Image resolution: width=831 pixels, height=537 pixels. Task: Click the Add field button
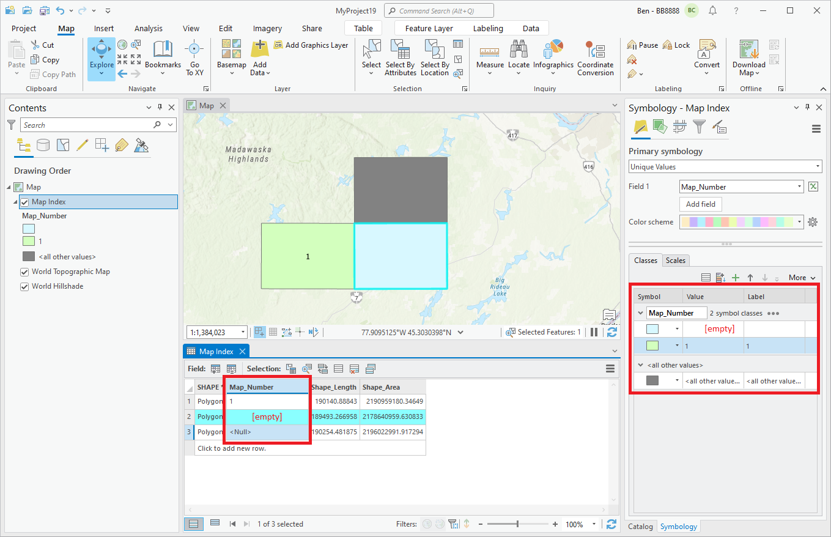tap(701, 204)
